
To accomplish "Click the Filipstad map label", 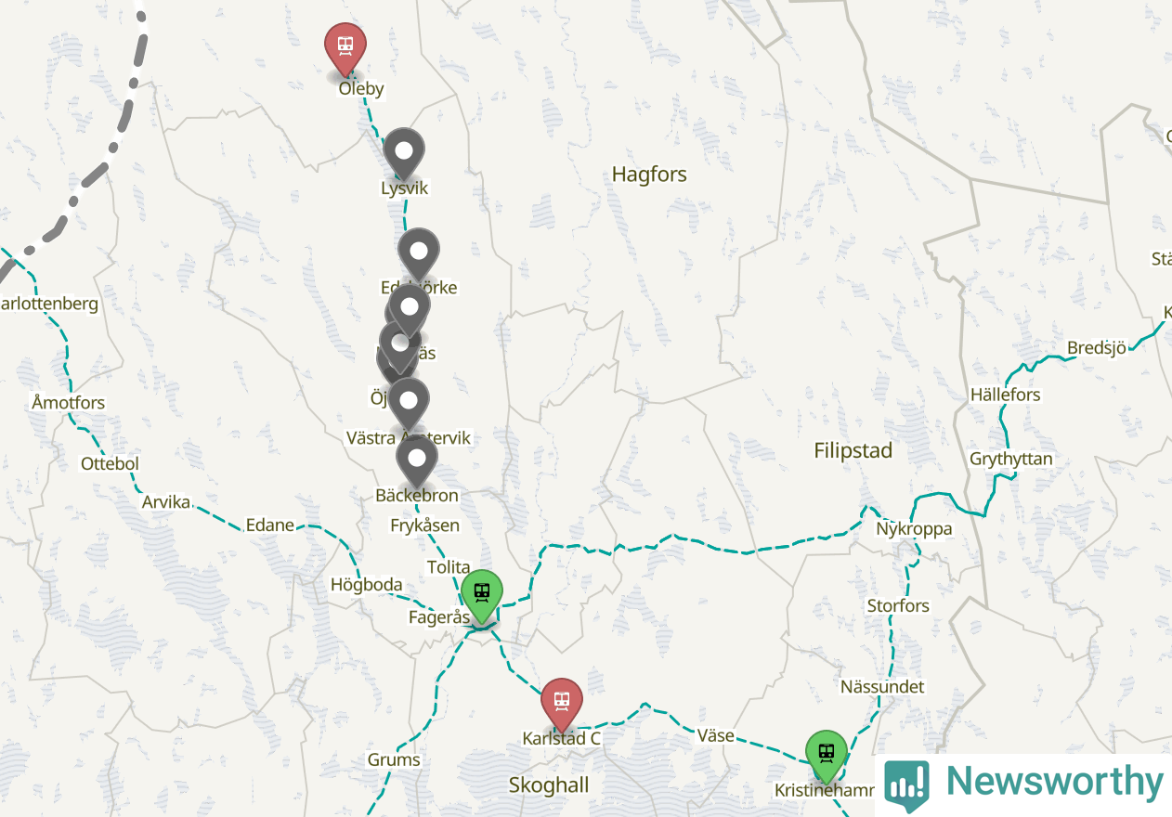I will coord(853,451).
